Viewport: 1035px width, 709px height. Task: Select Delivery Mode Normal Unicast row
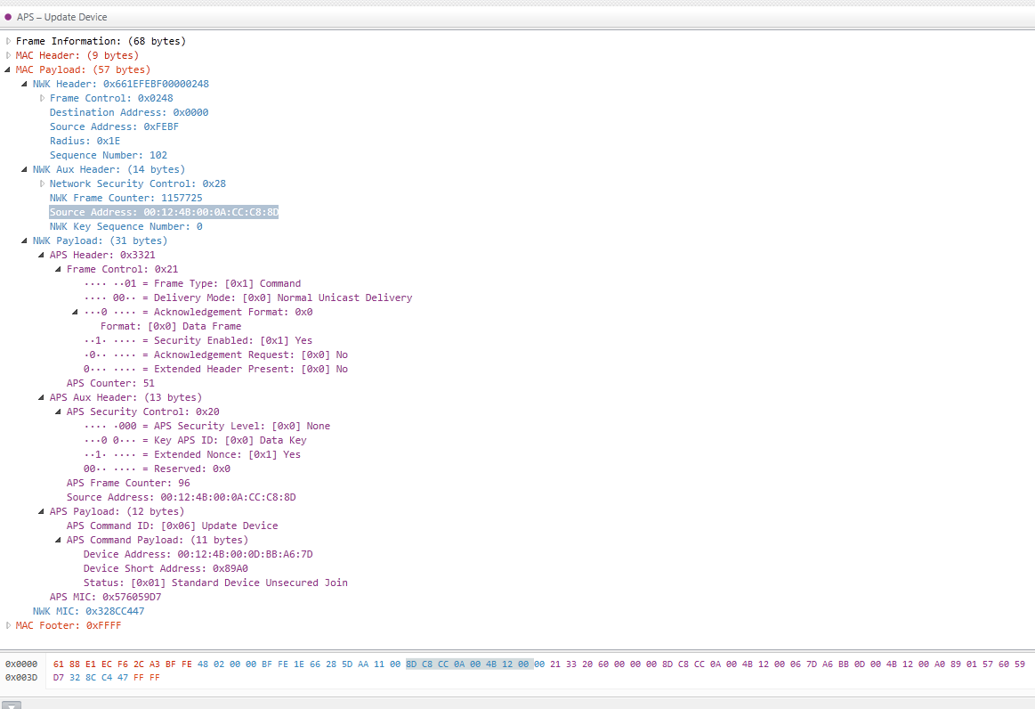tap(247, 297)
